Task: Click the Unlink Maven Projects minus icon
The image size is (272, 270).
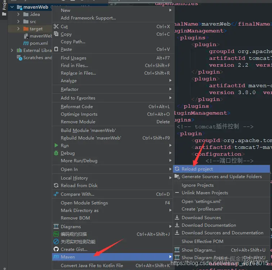Action: coord(177,192)
